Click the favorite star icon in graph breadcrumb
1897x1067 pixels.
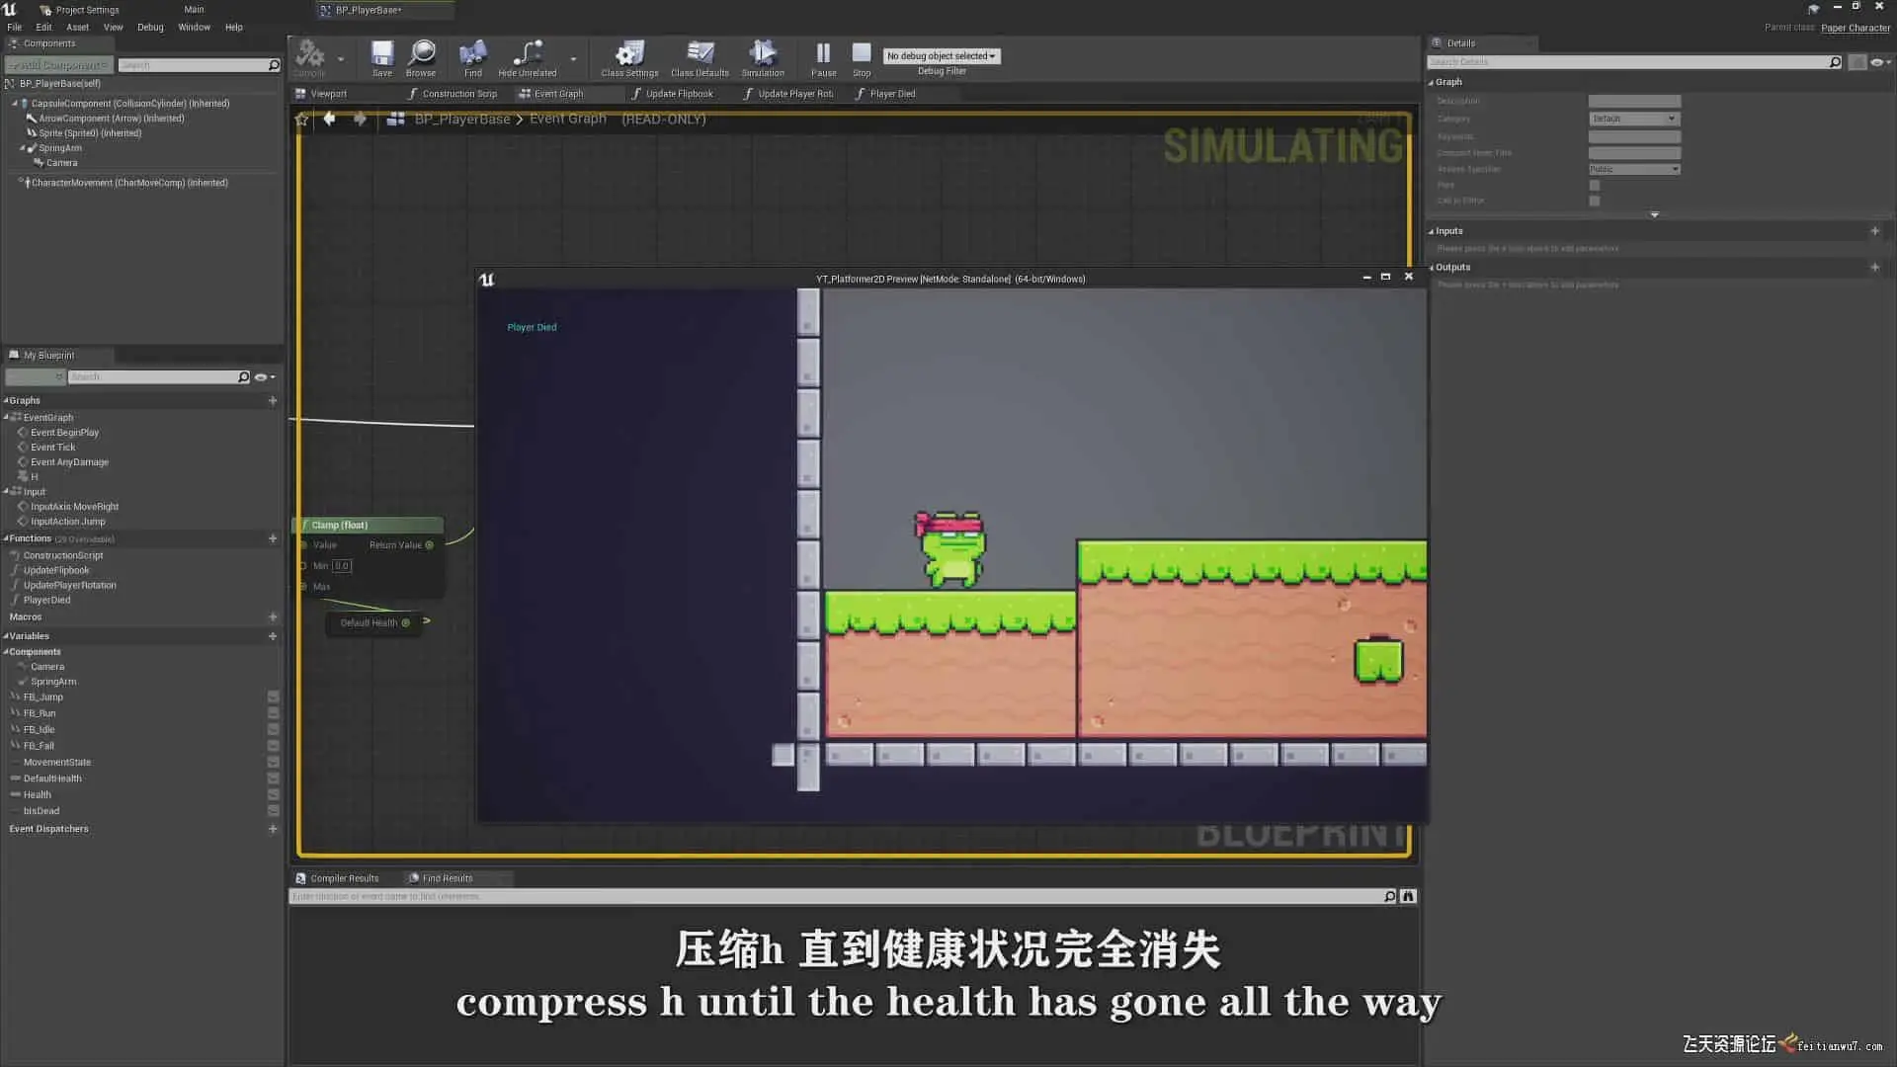point(302,119)
